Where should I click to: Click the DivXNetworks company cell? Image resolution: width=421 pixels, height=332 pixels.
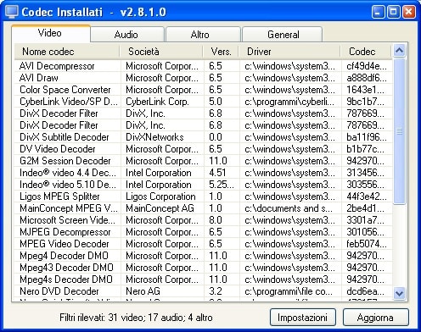pos(154,137)
